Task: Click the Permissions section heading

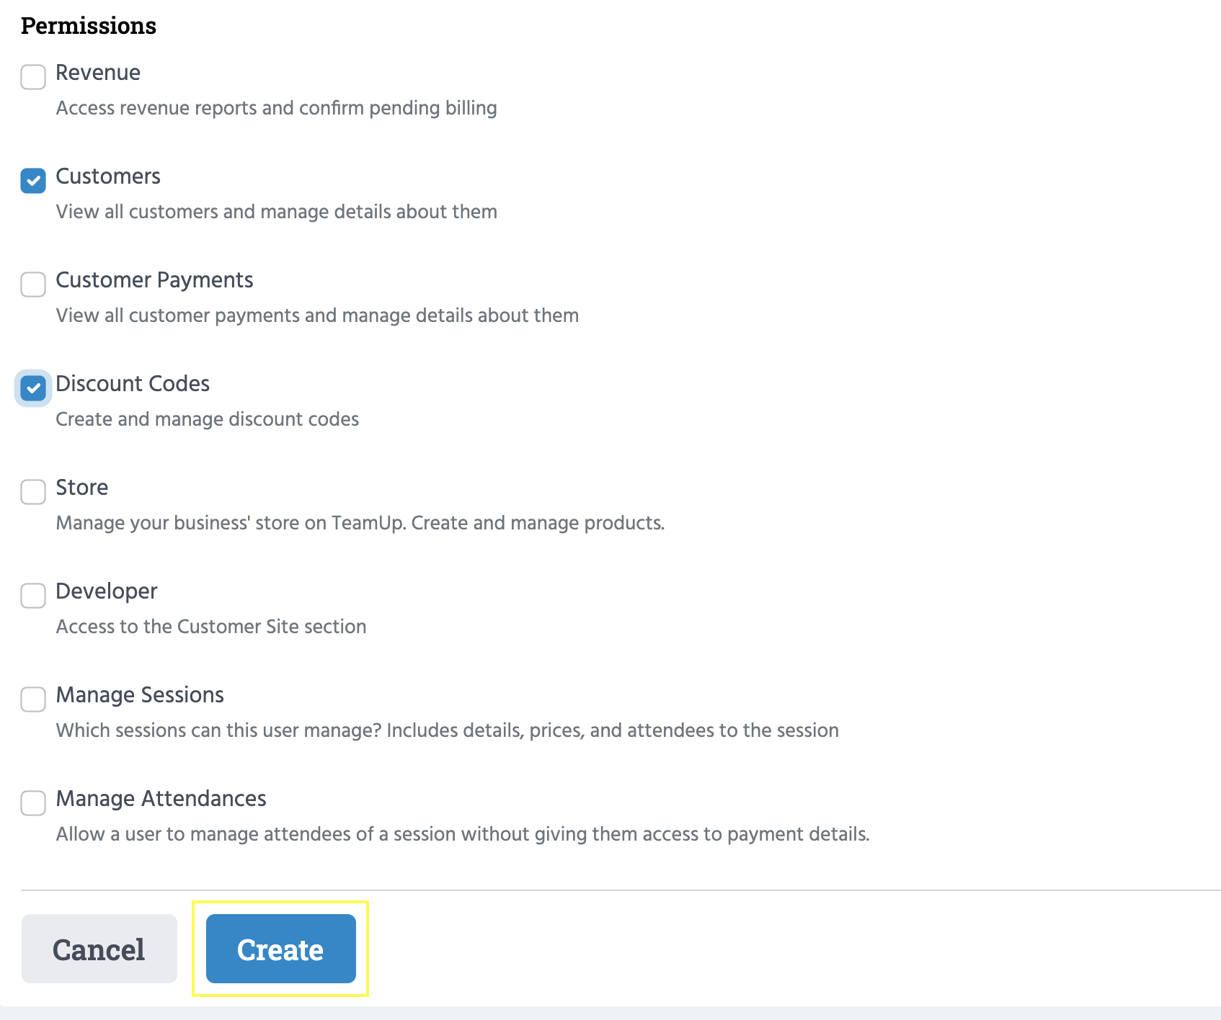Action: [x=89, y=26]
